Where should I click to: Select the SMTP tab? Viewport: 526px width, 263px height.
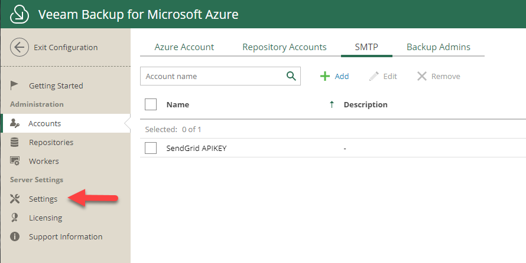(366, 47)
